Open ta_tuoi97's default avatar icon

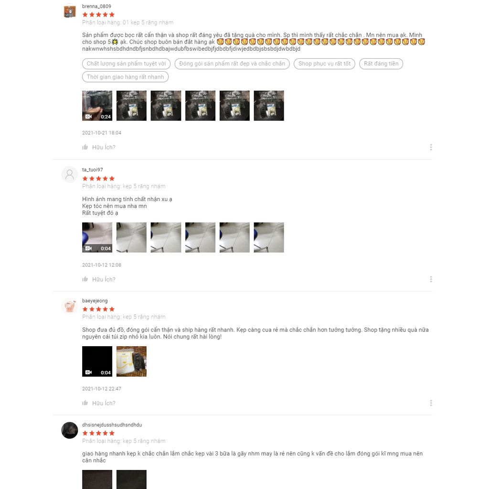tap(70, 174)
